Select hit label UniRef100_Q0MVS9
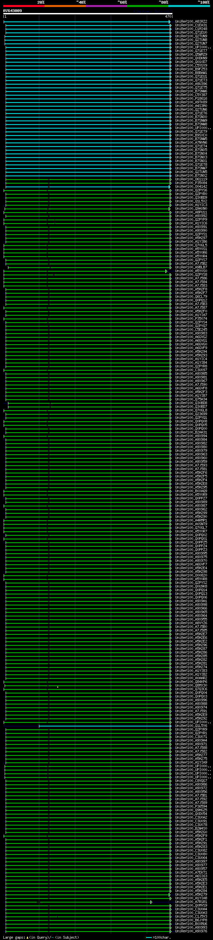Viewport: 213px width, 940px height. tap(191, 905)
